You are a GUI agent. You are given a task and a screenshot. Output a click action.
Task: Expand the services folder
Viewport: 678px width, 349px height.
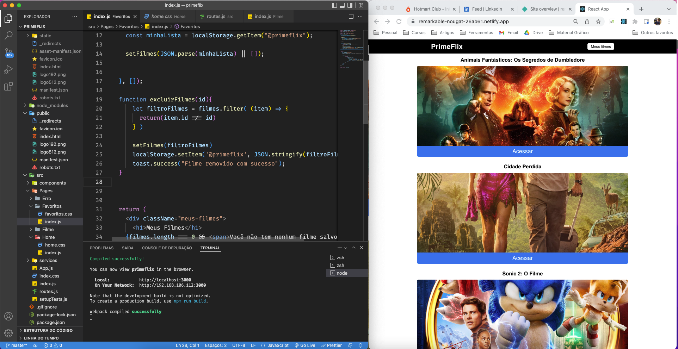point(50,260)
